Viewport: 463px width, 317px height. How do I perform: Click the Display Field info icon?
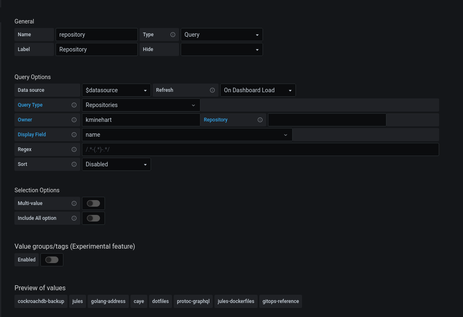coord(74,135)
